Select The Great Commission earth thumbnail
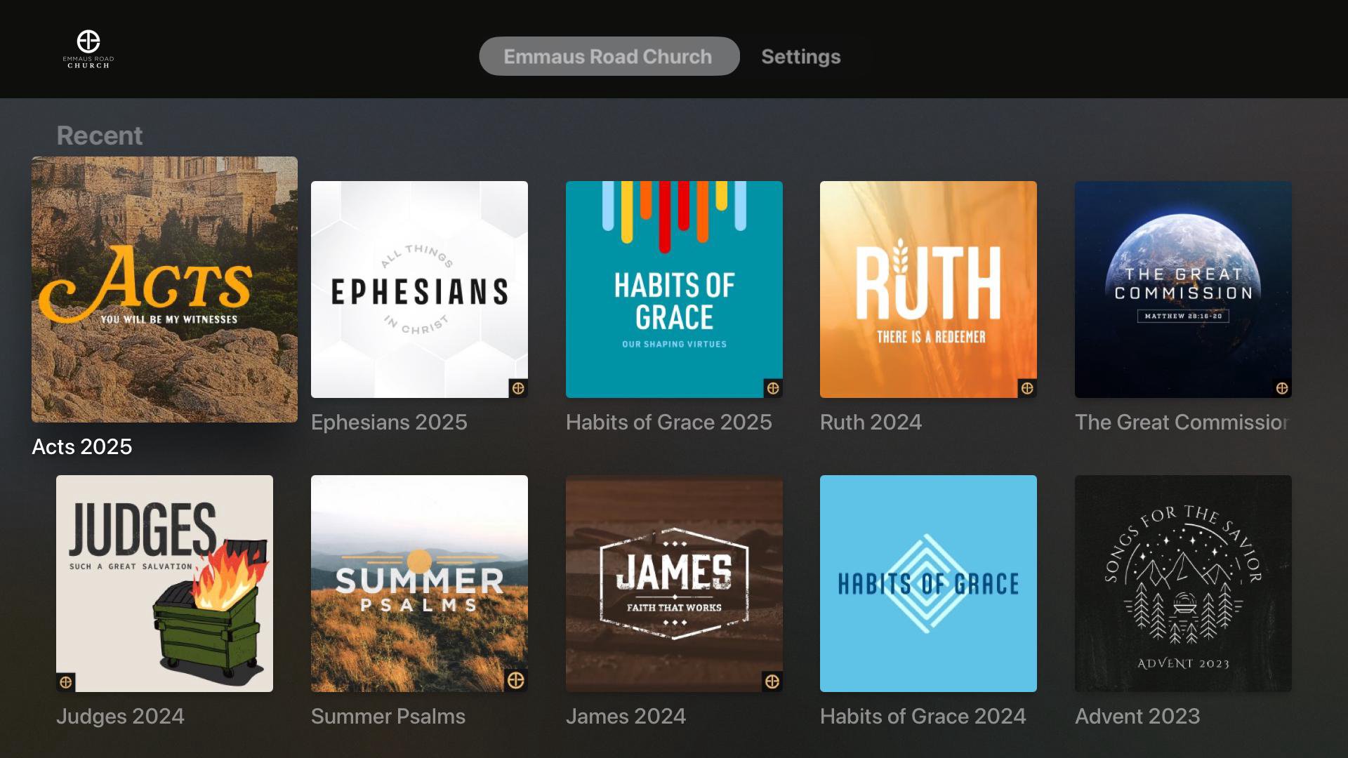Screen dimensions: 1348x758 pos(1183,289)
